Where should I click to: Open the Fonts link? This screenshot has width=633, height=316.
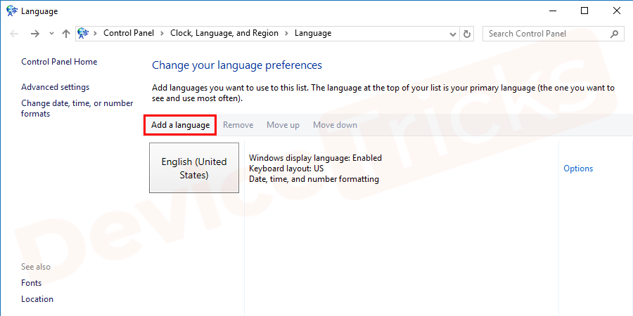[x=32, y=283]
